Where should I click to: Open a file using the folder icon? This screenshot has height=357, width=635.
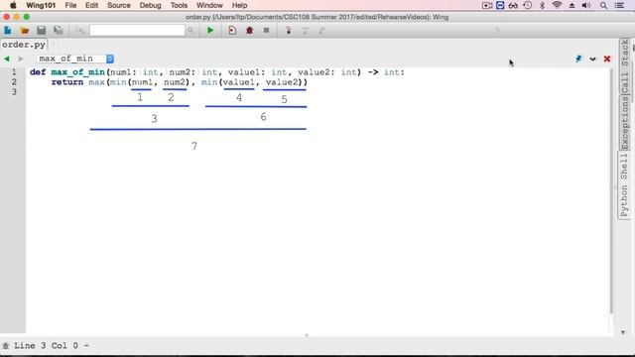(x=24, y=31)
